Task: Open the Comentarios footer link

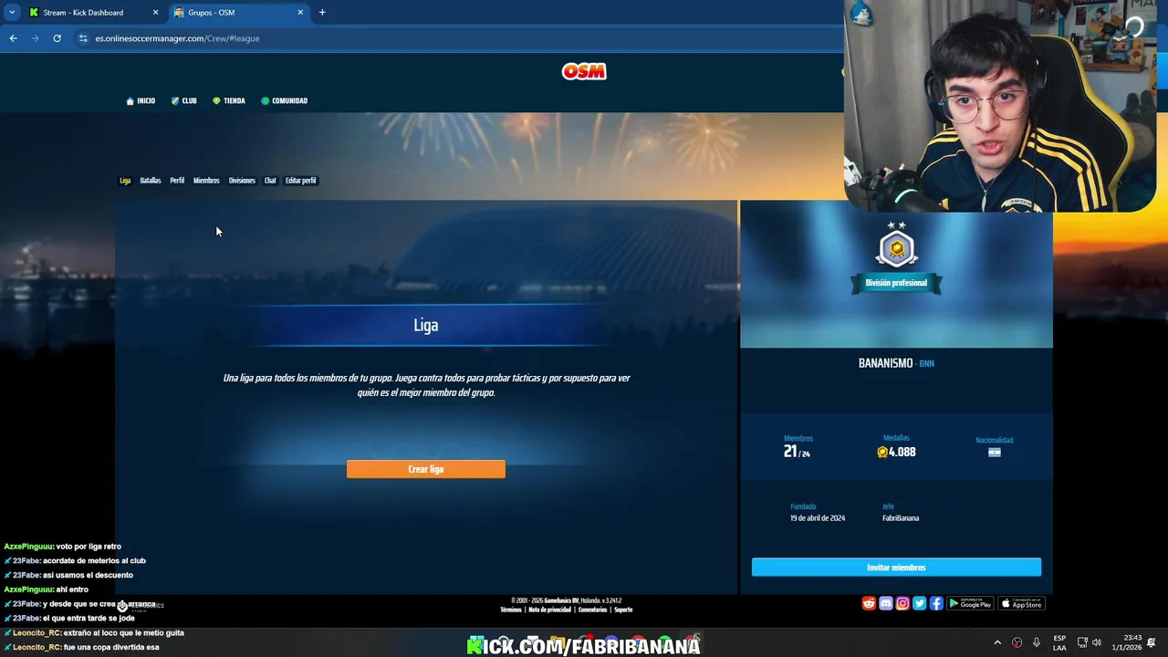Action: (x=592, y=610)
